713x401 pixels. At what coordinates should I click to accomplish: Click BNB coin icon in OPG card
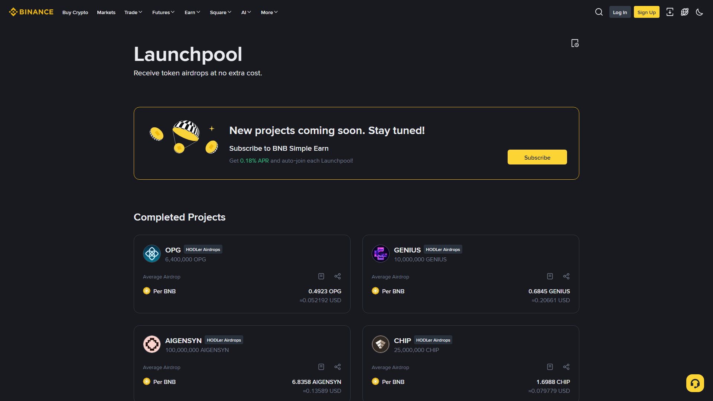147,291
